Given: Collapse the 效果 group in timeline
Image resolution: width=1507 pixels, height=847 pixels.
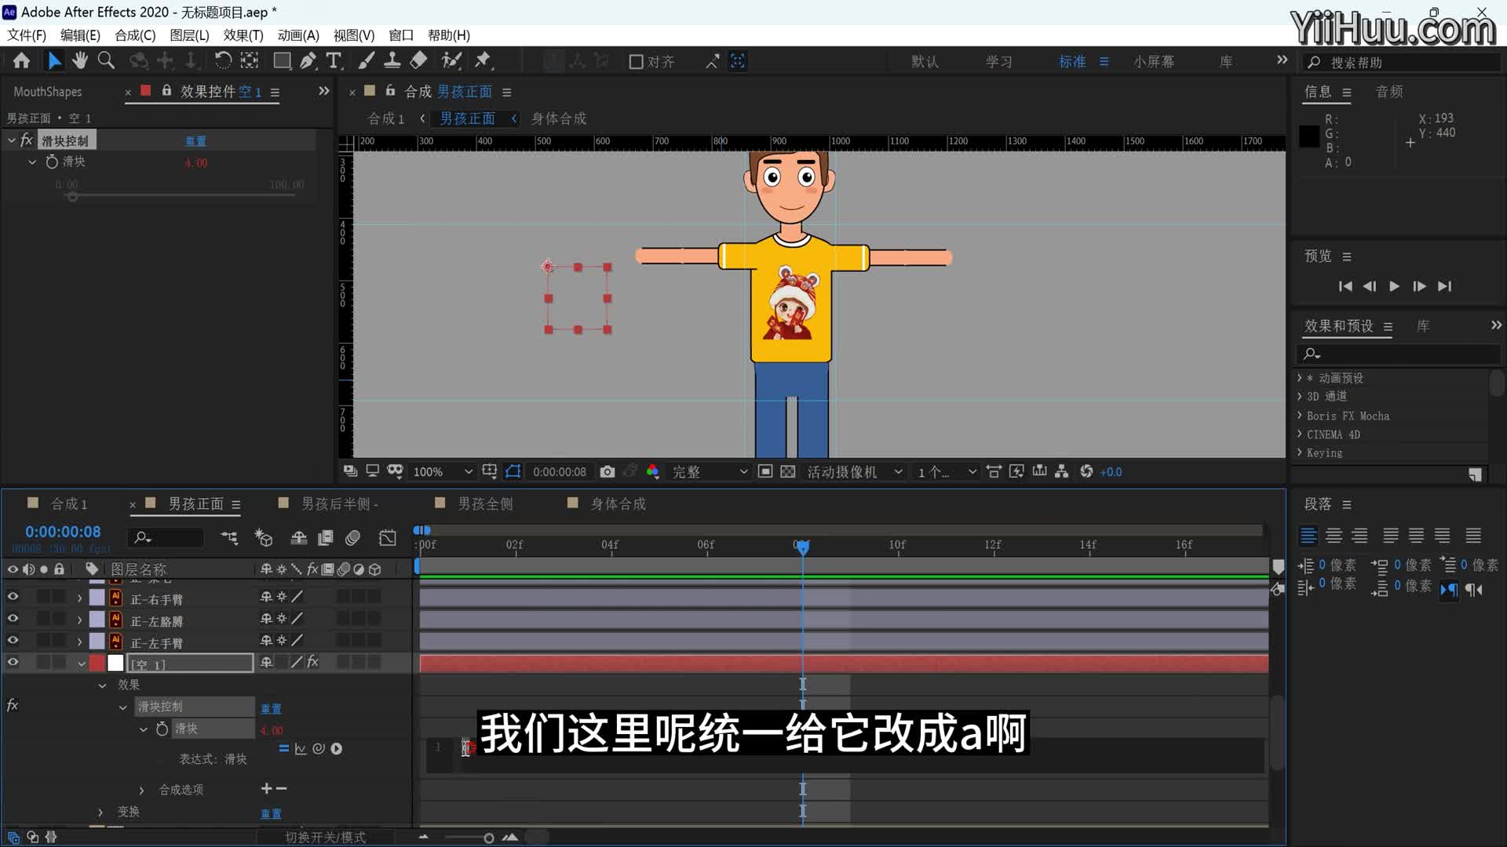Looking at the screenshot, I should [102, 685].
